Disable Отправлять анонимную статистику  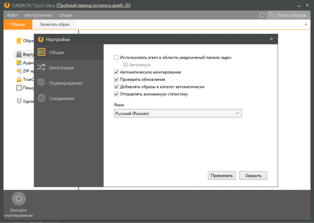[116, 94]
